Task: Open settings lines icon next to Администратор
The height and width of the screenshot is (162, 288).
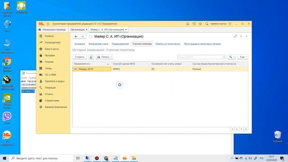Action: tap(230, 24)
